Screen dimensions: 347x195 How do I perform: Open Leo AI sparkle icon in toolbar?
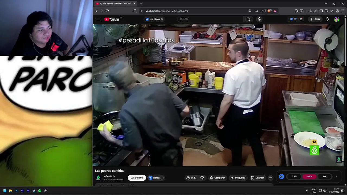332,11
